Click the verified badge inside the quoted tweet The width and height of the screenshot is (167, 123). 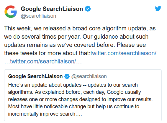click(x=67, y=76)
